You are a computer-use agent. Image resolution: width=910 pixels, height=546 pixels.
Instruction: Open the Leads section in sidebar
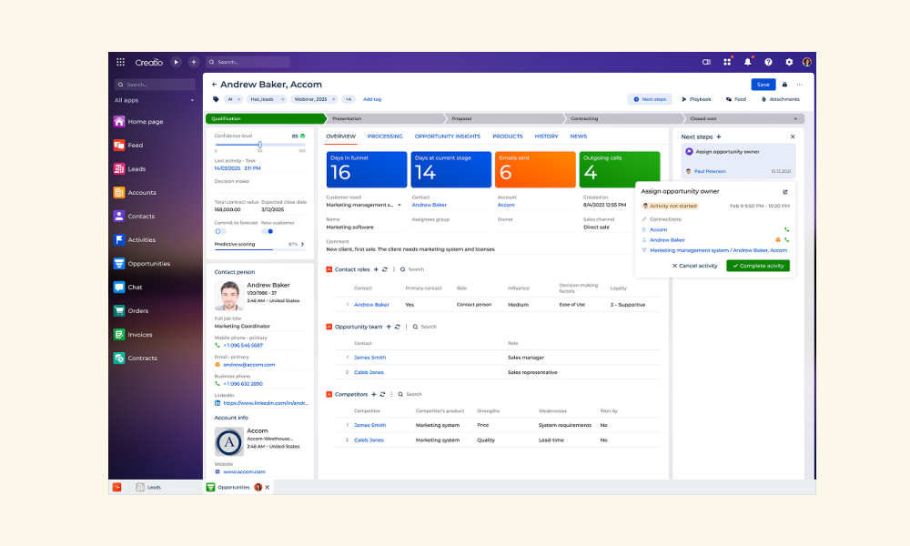(x=129, y=169)
